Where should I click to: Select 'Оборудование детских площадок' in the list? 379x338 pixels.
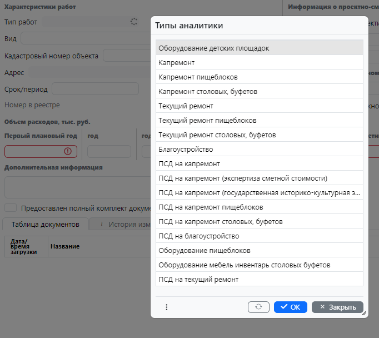pyautogui.click(x=259, y=48)
